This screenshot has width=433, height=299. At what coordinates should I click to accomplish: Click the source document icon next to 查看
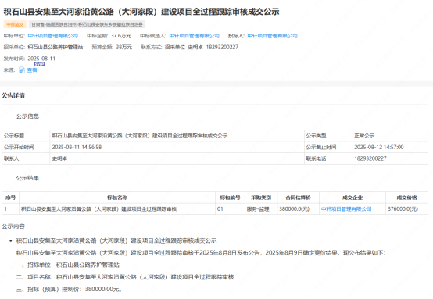point(22,70)
